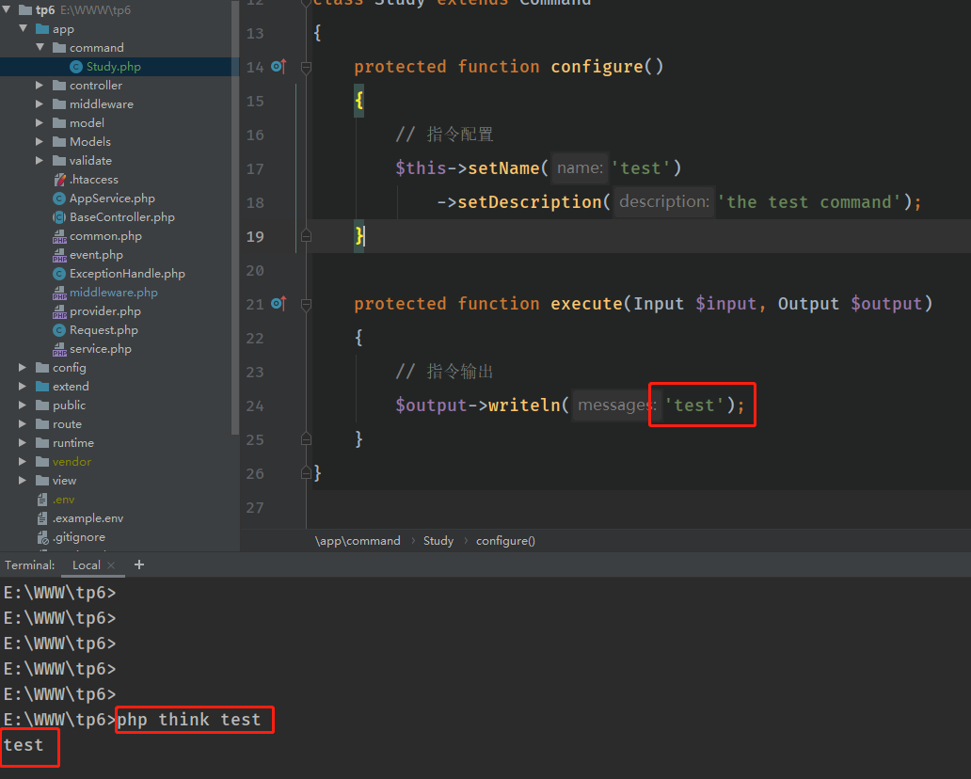Click the .example.env file icon
The width and height of the screenshot is (971, 779).
42,518
